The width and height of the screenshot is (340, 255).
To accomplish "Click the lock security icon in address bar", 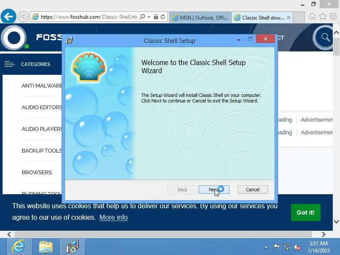I will click(x=156, y=17).
